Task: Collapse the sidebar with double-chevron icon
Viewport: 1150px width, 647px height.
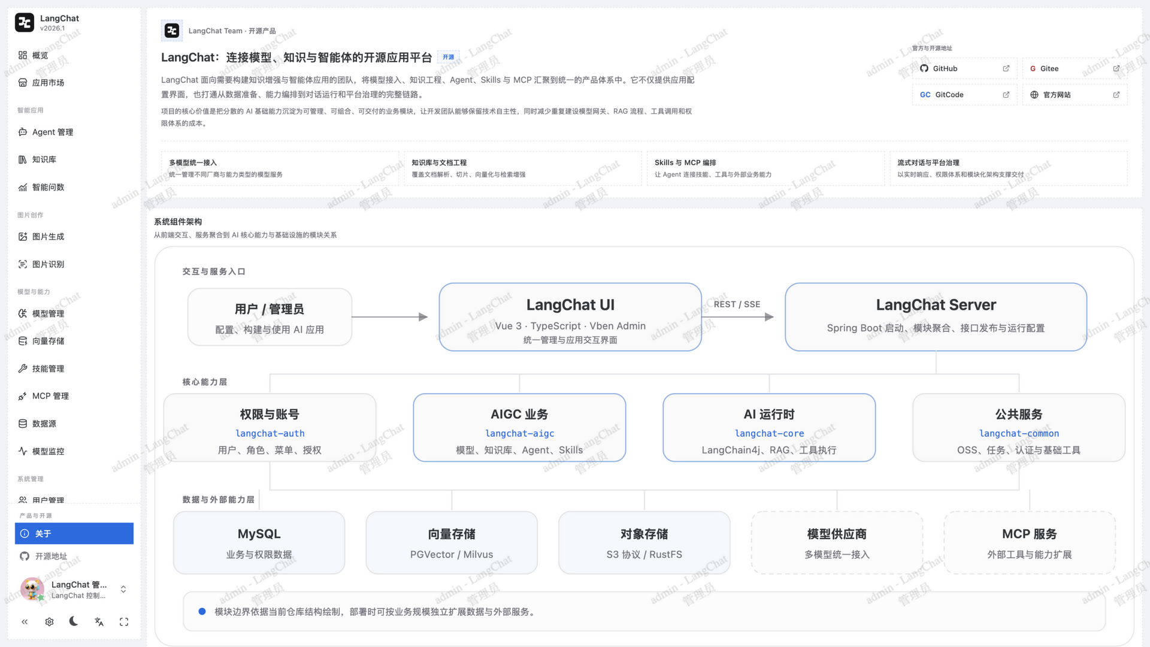Action: click(x=25, y=622)
